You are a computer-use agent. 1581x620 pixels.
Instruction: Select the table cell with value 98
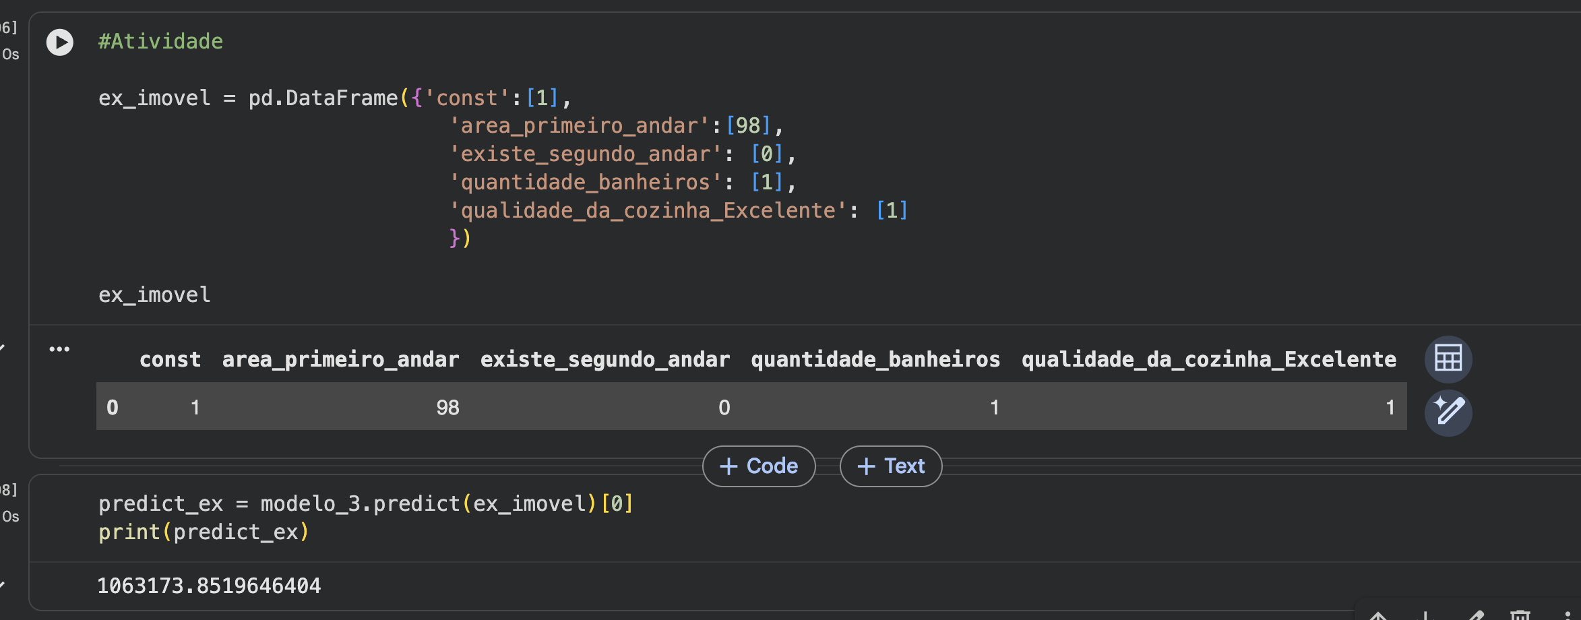coord(447,408)
